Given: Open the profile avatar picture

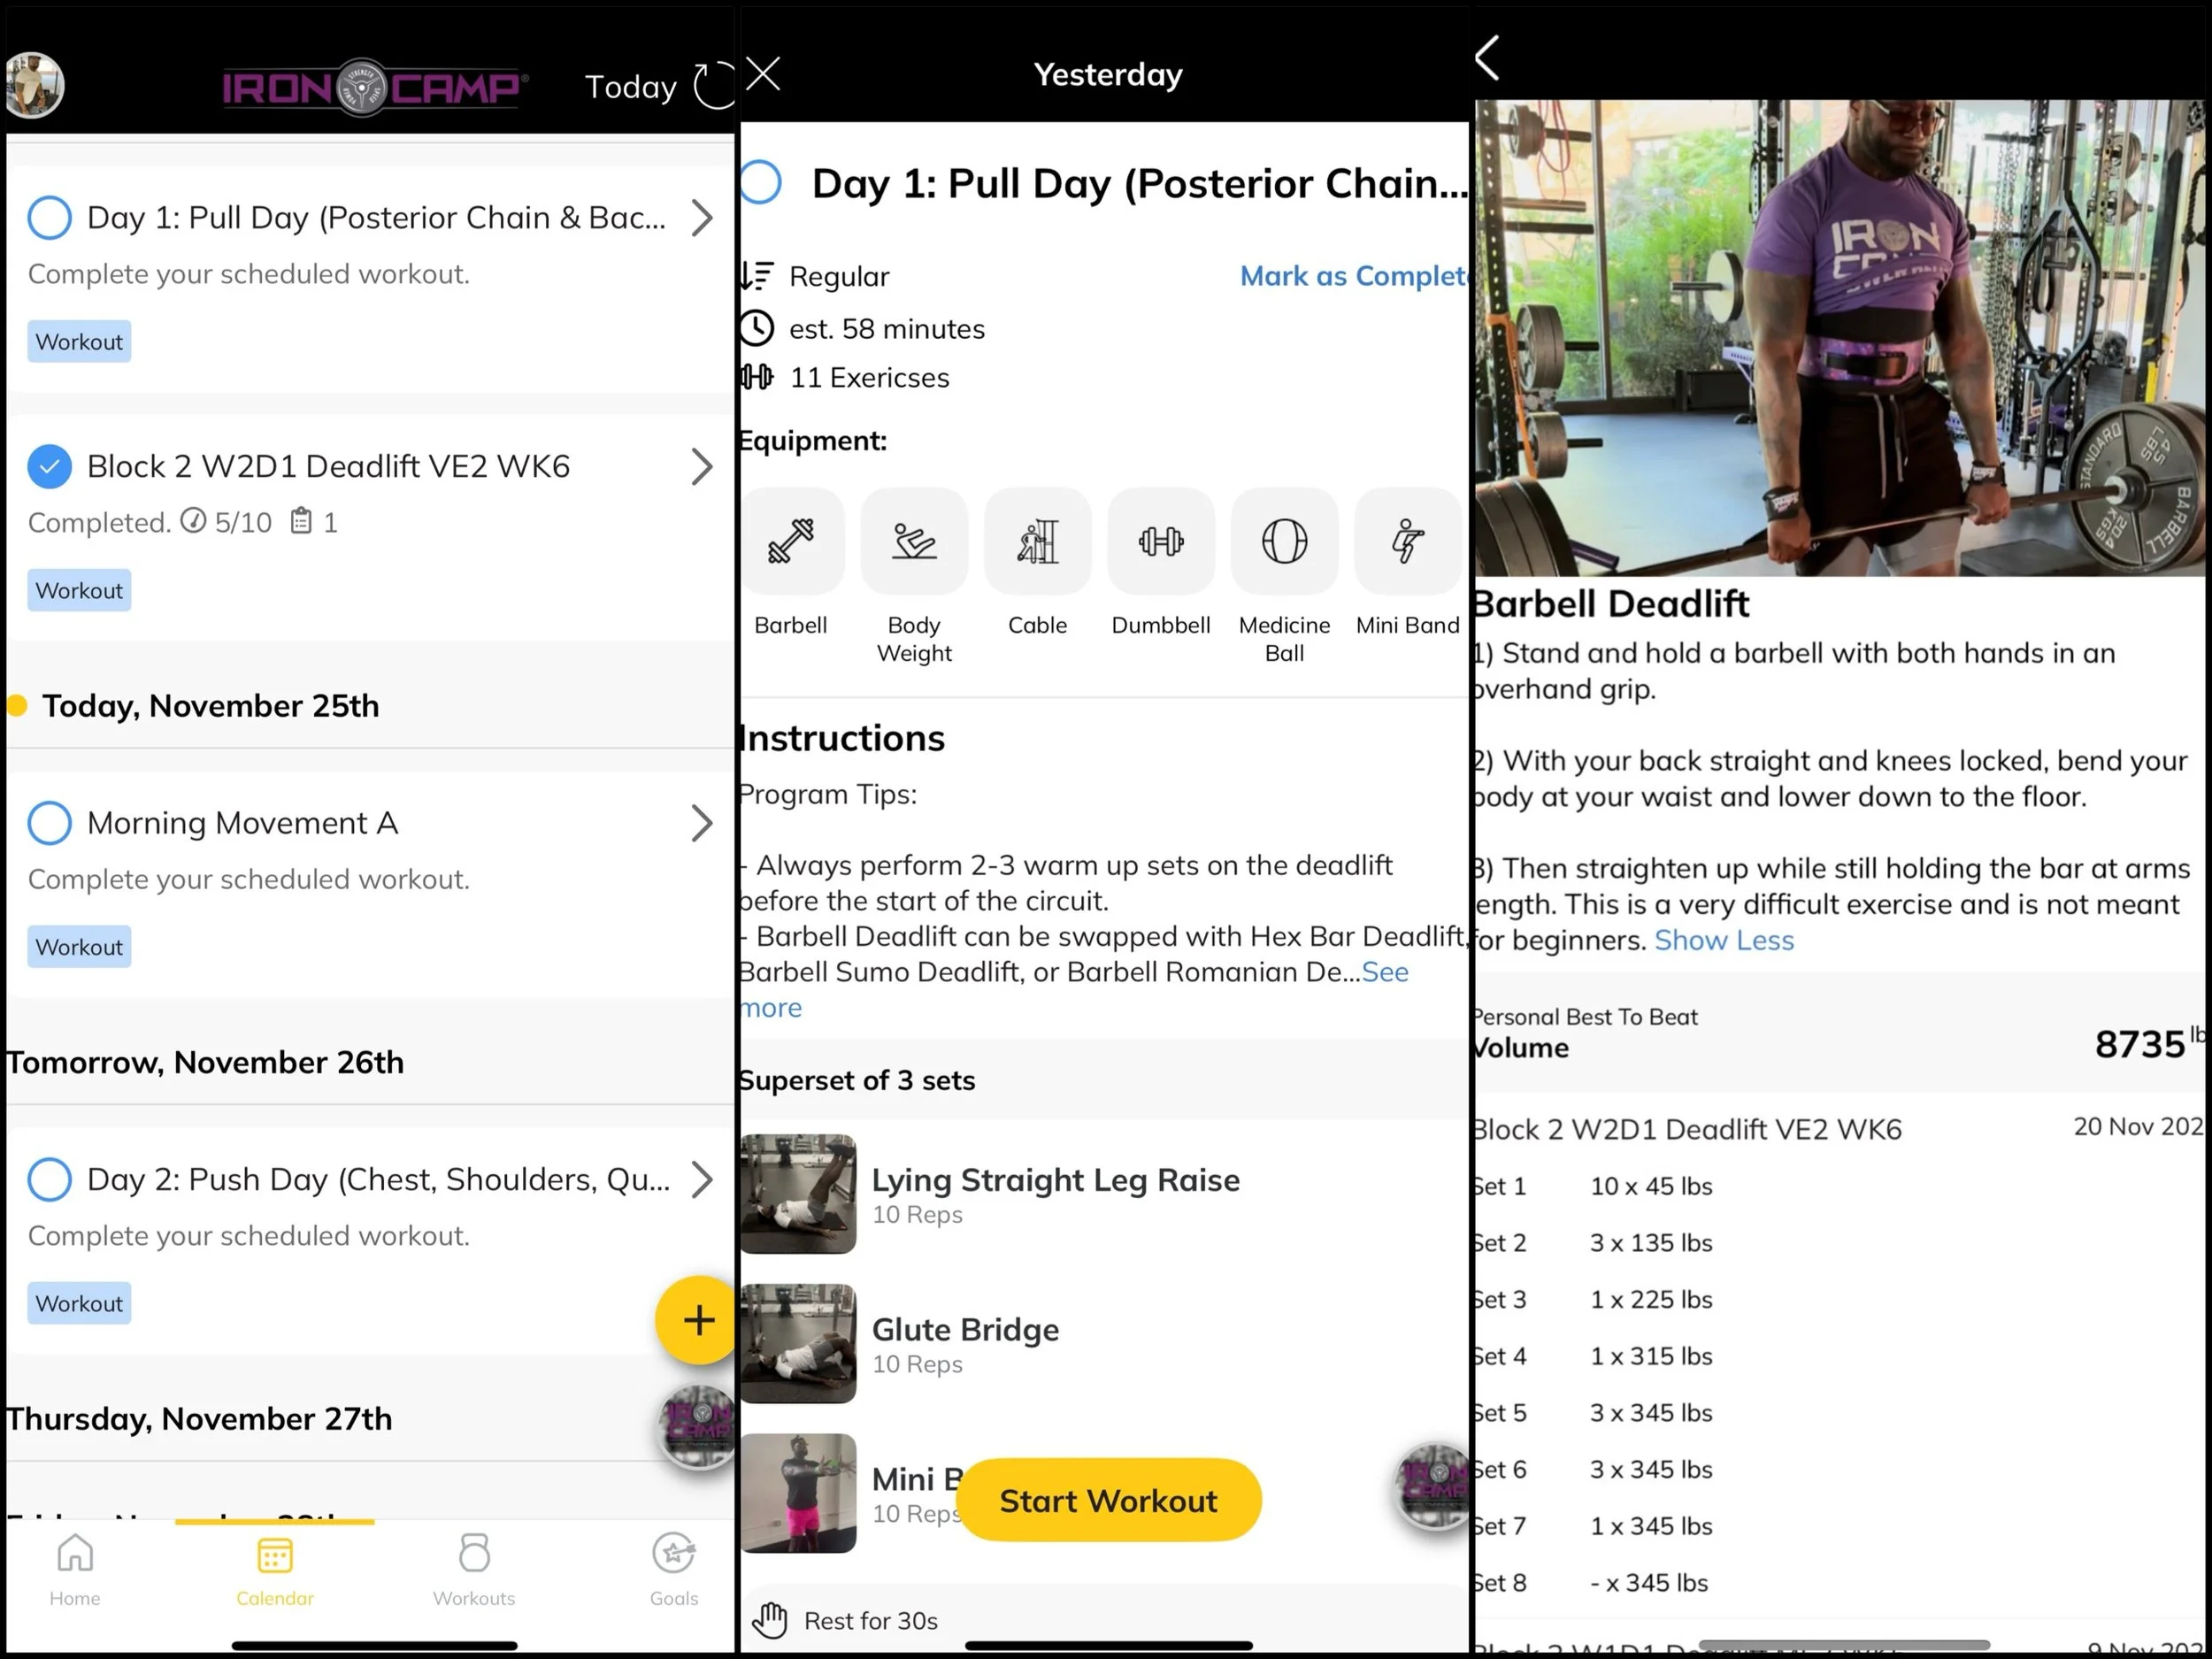Looking at the screenshot, I should pos(34,85).
